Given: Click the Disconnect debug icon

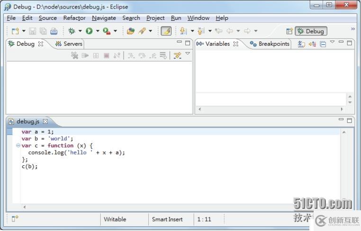Looking at the screenshot, I should pyautogui.click(x=117, y=55).
